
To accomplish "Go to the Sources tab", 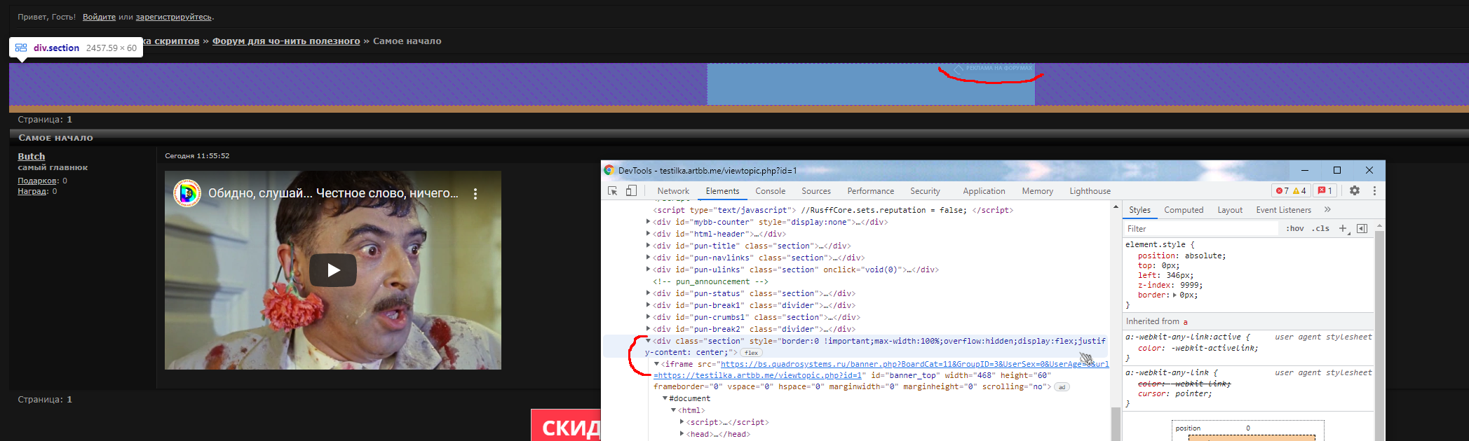I will pyautogui.click(x=816, y=191).
